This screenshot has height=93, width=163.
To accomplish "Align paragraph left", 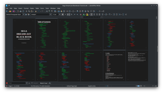I will pos(91,15).
